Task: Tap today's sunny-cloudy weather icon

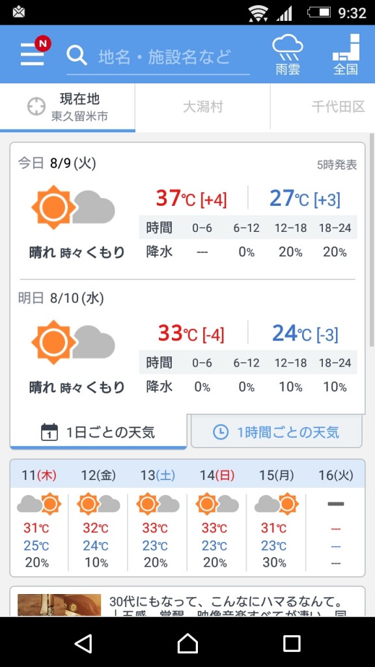Action: [73, 207]
